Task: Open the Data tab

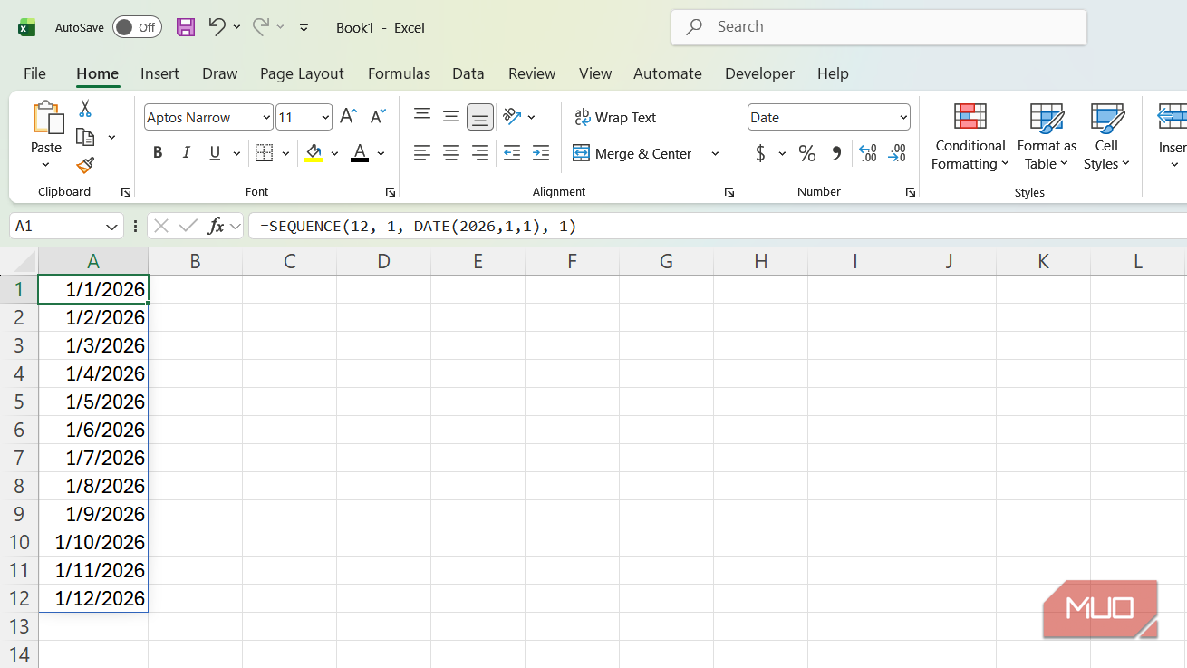Action: point(468,73)
